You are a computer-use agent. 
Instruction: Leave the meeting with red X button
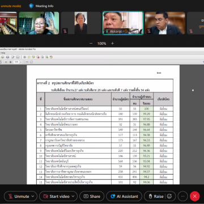[195, 196]
